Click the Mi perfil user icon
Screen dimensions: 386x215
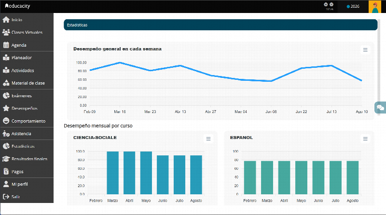tap(6, 184)
